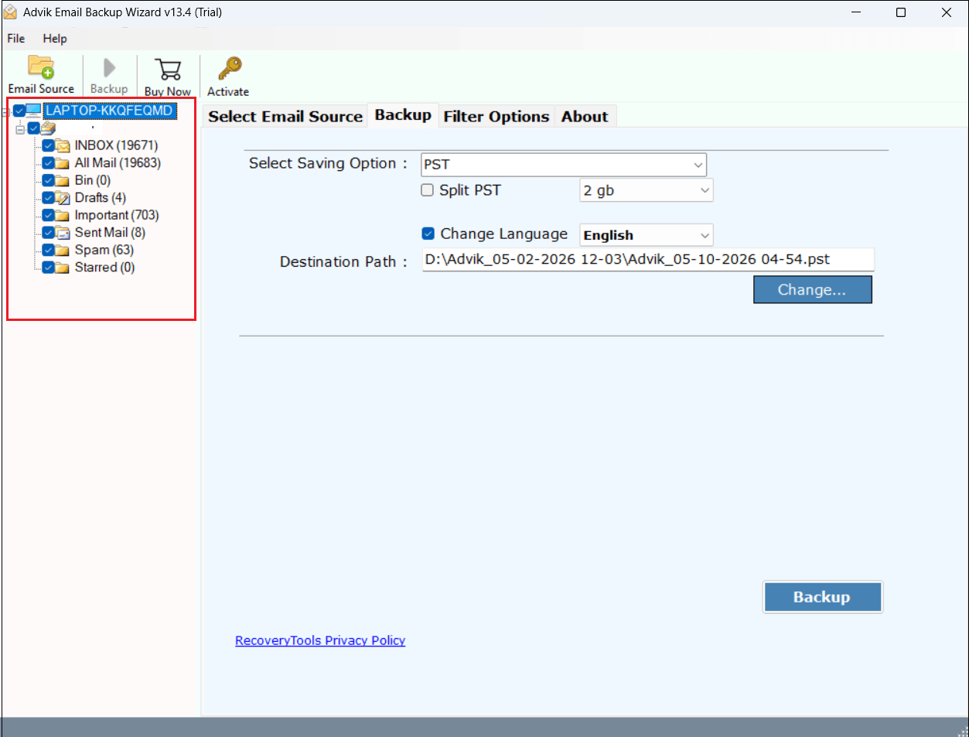The width and height of the screenshot is (969, 737).
Task: Uncheck the Drafts (4) checkbox
Action: (x=48, y=198)
